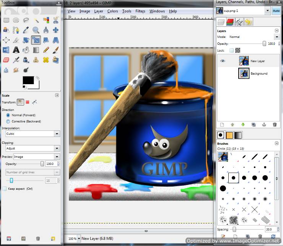
Task: Click the Auto button
Action: tap(276, 11)
